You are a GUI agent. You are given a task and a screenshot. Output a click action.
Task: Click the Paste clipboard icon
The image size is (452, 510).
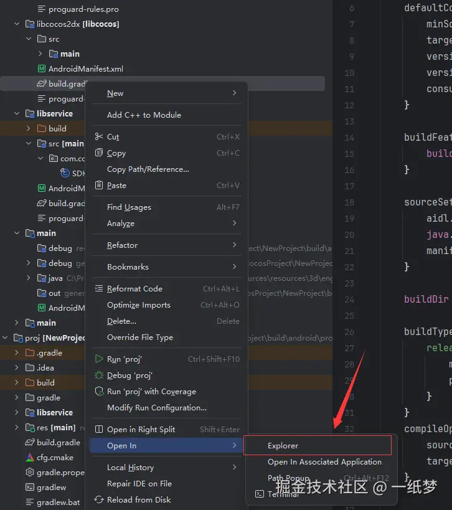click(x=99, y=185)
